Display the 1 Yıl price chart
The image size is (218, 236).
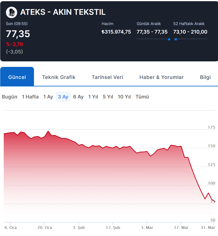93,97
